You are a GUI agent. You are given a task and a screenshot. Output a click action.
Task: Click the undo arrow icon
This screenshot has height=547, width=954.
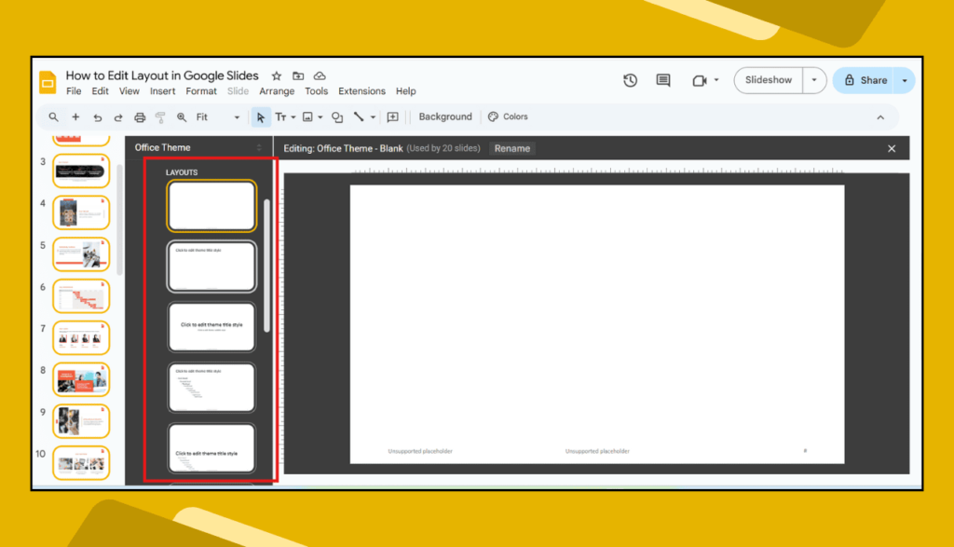97,117
